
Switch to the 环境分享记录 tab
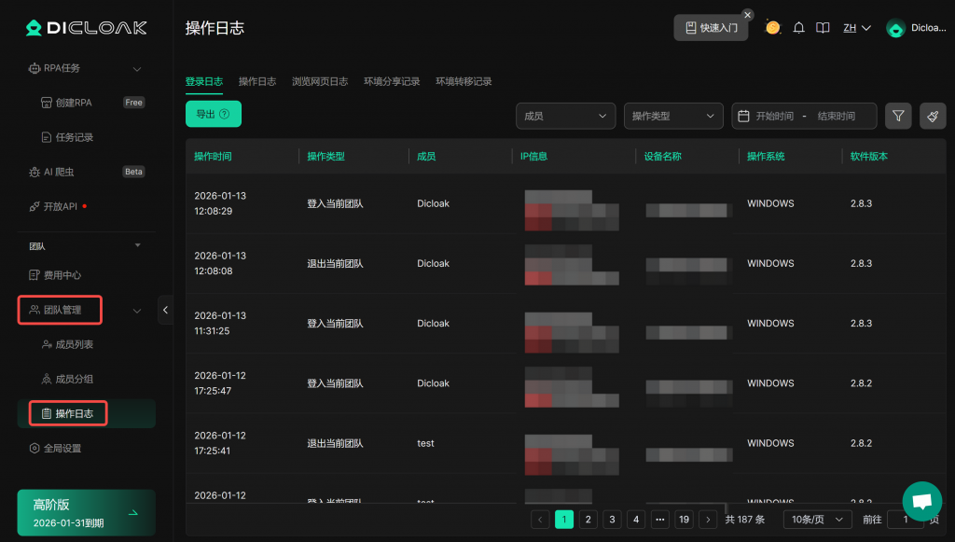point(392,82)
